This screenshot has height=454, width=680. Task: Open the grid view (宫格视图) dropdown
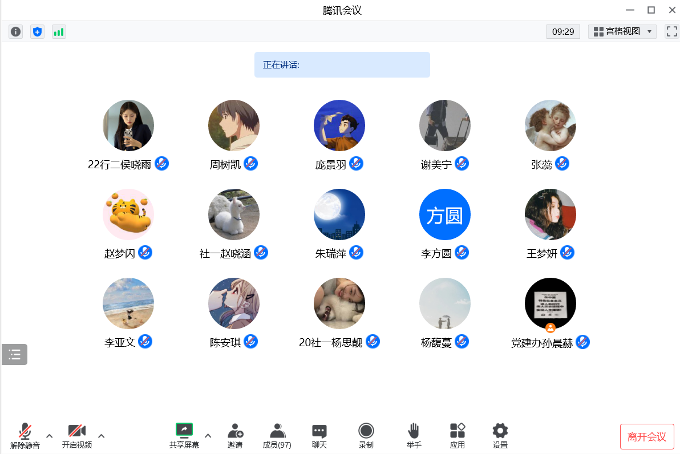pyautogui.click(x=622, y=31)
